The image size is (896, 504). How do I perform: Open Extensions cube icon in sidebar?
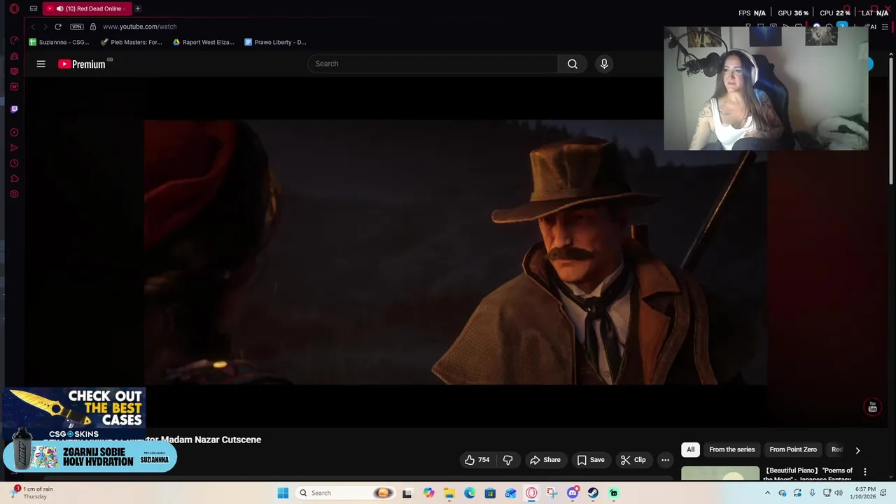point(14,178)
